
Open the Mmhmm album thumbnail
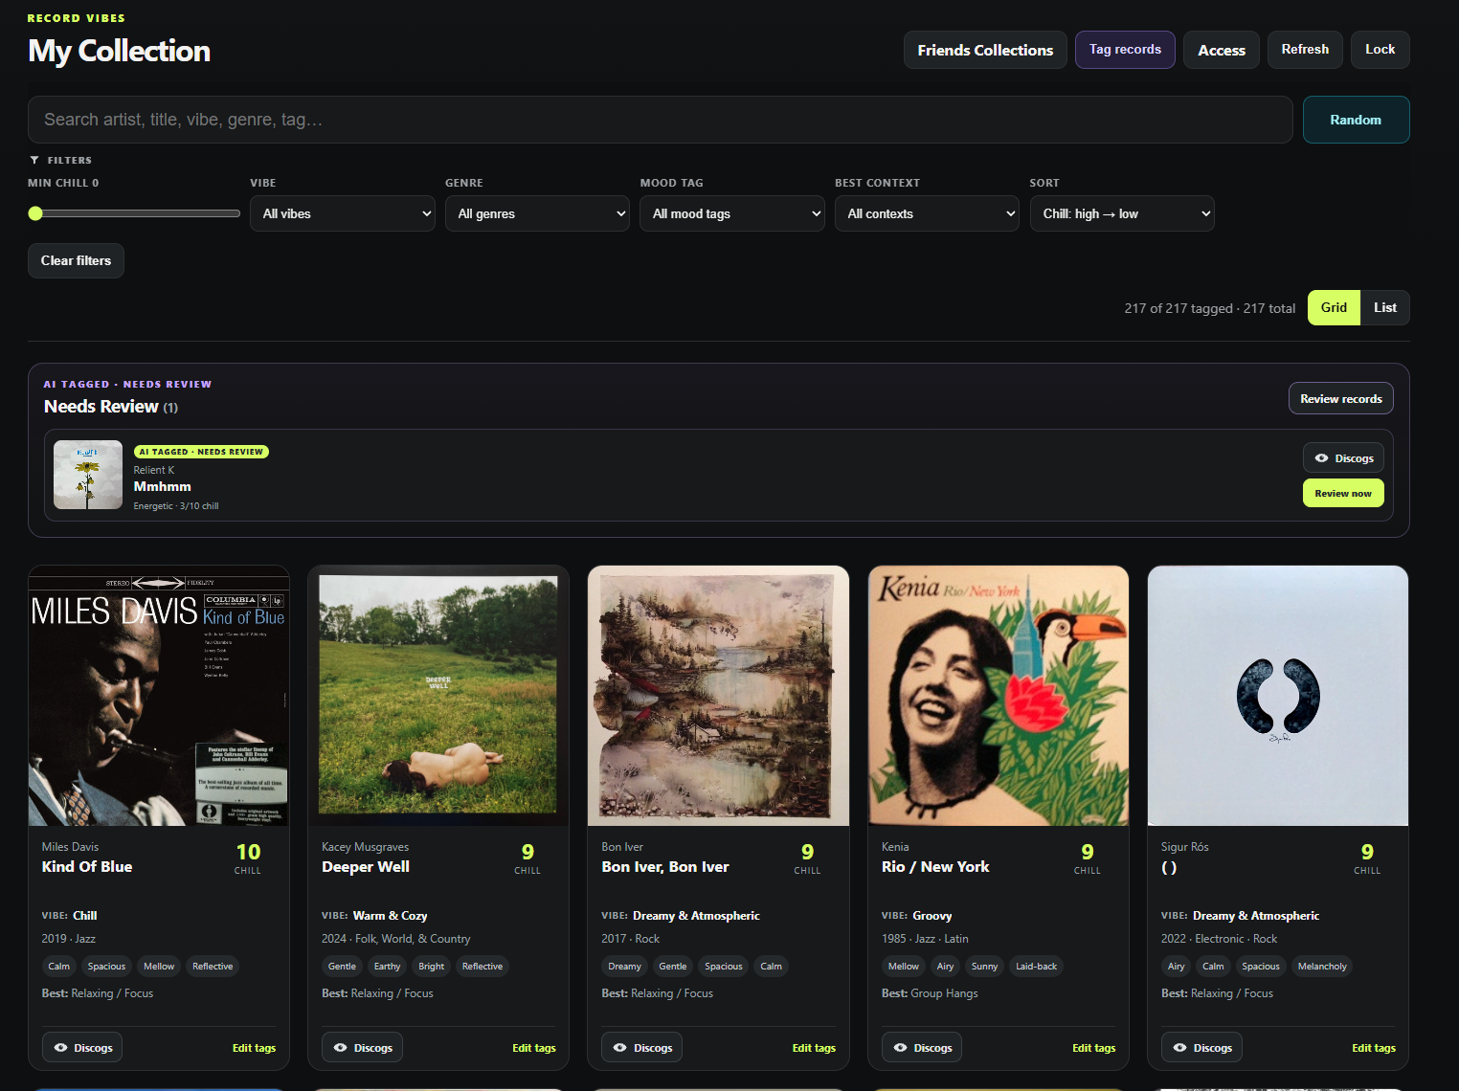88,475
